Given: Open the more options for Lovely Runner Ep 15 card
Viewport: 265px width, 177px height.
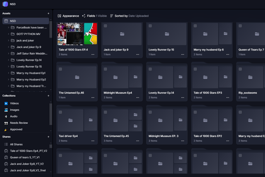Looking at the screenshot, I should coord(183,55).
